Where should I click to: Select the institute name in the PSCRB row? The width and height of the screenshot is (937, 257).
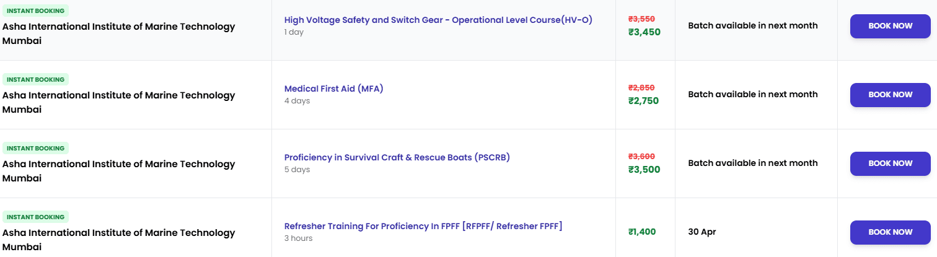pos(119,171)
